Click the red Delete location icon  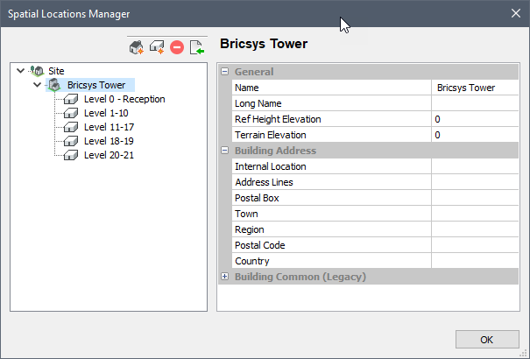click(177, 47)
